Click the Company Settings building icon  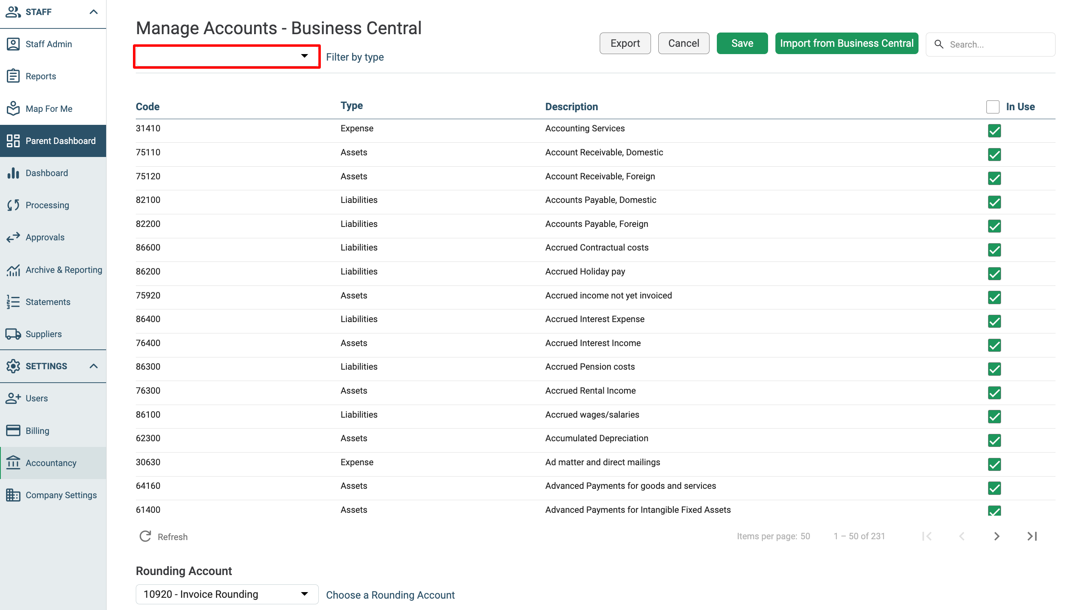[x=13, y=495]
